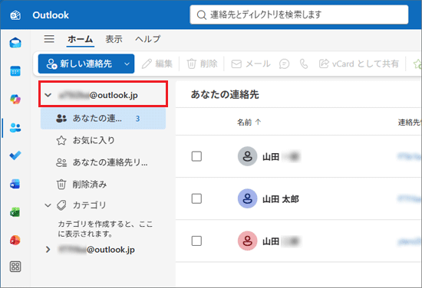Click the あなたの連絡先 list heading
Image resolution: width=422 pixels, height=288 pixels.
pos(225,94)
